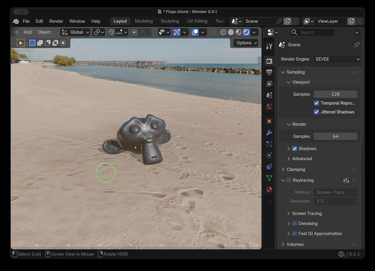This screenshot has height=271, width=375.
Task: Click the Viewport Samples value field
Action: [335, 94]
